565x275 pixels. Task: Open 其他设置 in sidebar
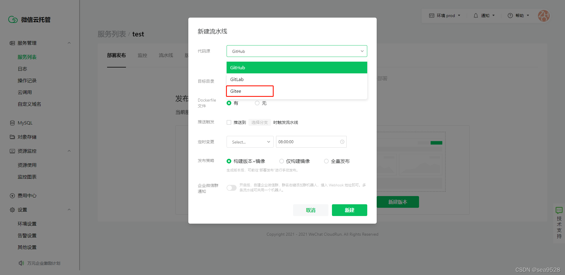(x=27, y=247)
